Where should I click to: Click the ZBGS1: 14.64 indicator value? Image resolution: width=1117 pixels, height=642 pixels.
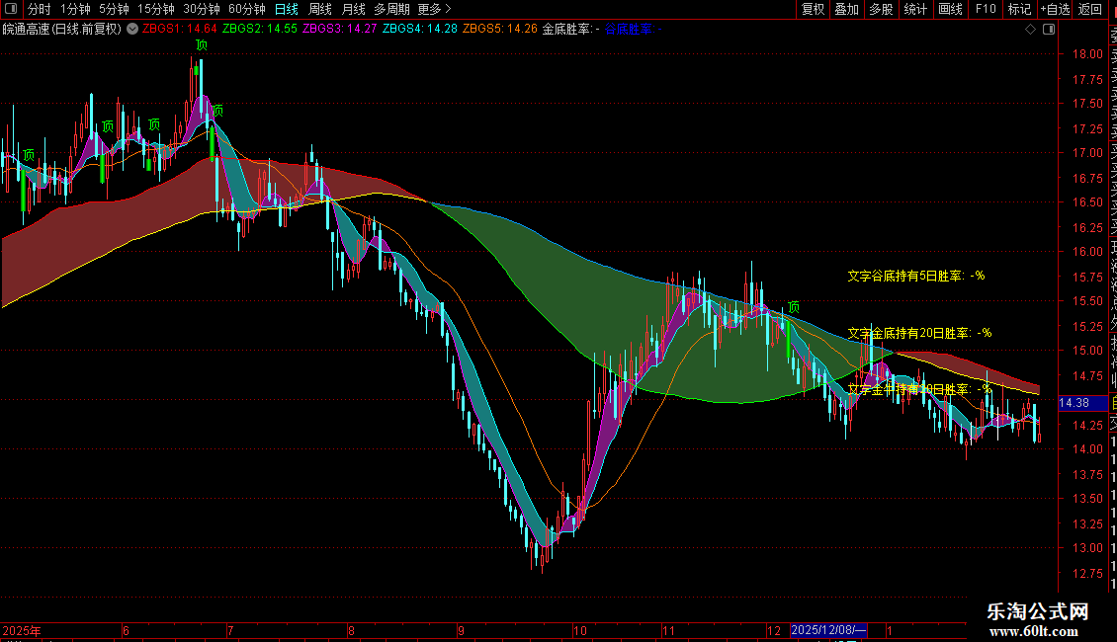tap(180, 30)
